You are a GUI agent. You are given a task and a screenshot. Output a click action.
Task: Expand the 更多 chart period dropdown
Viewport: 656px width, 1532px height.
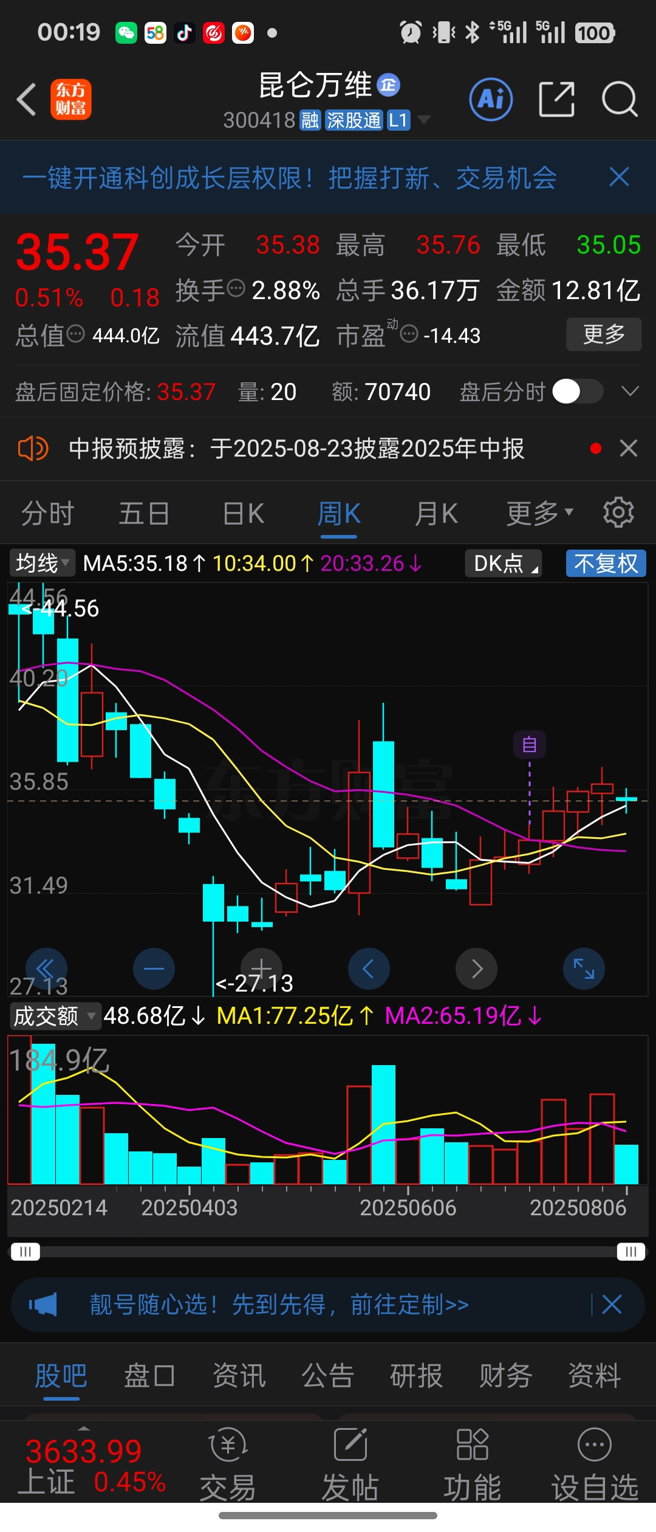click(540, 514)
